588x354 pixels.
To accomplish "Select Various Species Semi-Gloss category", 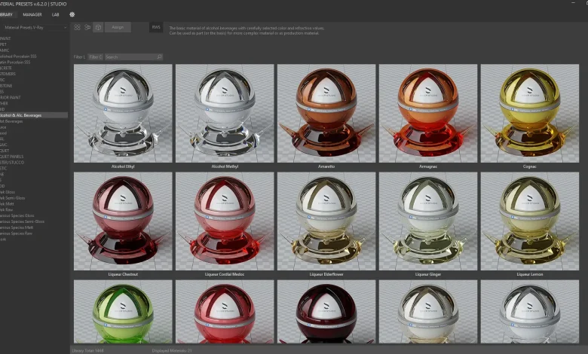I will [x=22, y=221].
